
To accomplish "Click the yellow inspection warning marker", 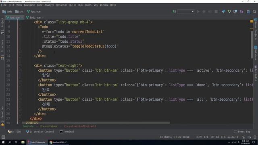I will coord(252,21).
